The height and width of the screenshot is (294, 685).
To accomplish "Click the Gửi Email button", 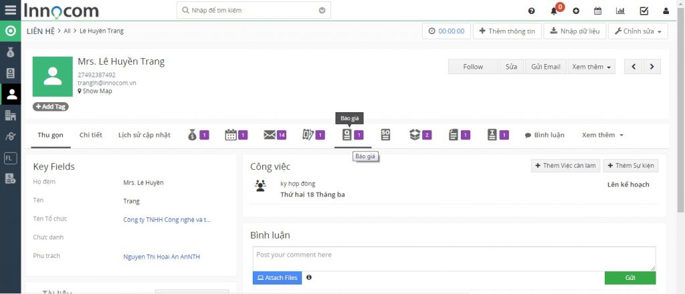I will 546,67.
